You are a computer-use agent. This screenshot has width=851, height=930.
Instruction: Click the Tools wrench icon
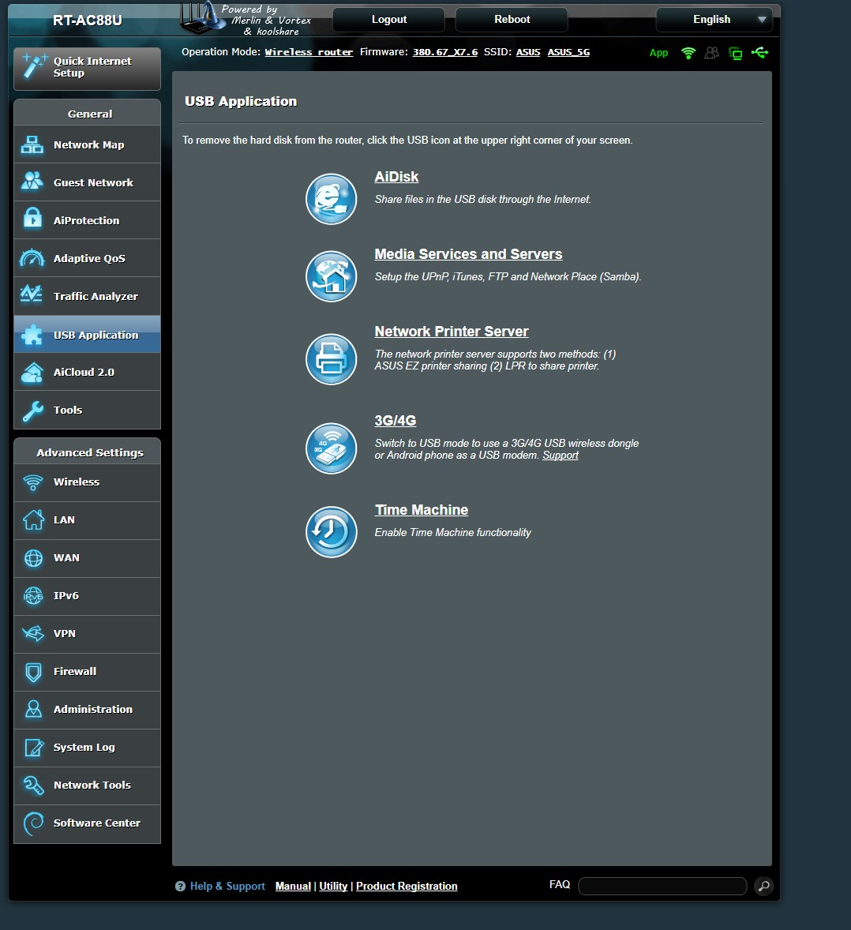click(32, 411)
